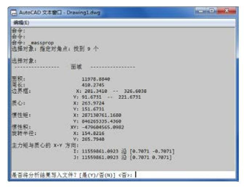
Task: Click the bounding box Y lower value 91.6731
Action: pyautogui.click(x=91, y=97)
